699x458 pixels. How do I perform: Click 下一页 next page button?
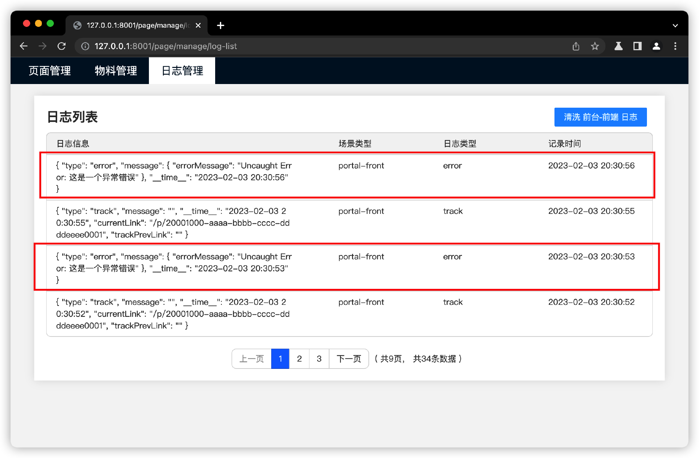coord(348,359)
